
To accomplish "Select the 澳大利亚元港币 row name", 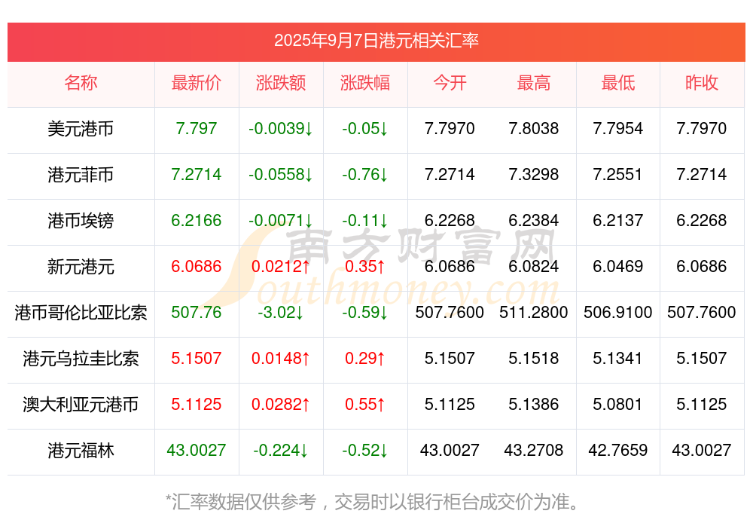I will [81, 405].
